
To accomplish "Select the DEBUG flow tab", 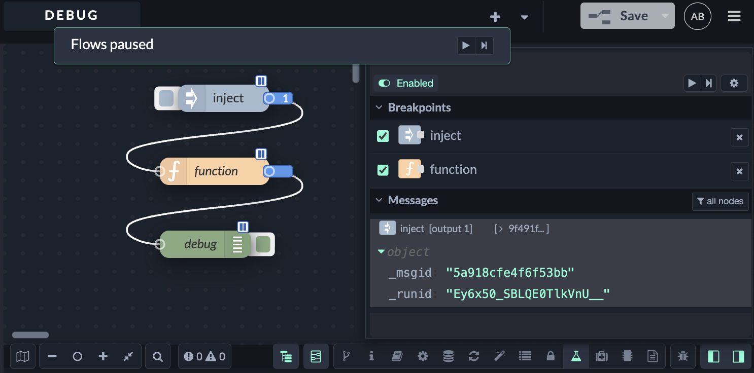I will click(x=72, y=15).
